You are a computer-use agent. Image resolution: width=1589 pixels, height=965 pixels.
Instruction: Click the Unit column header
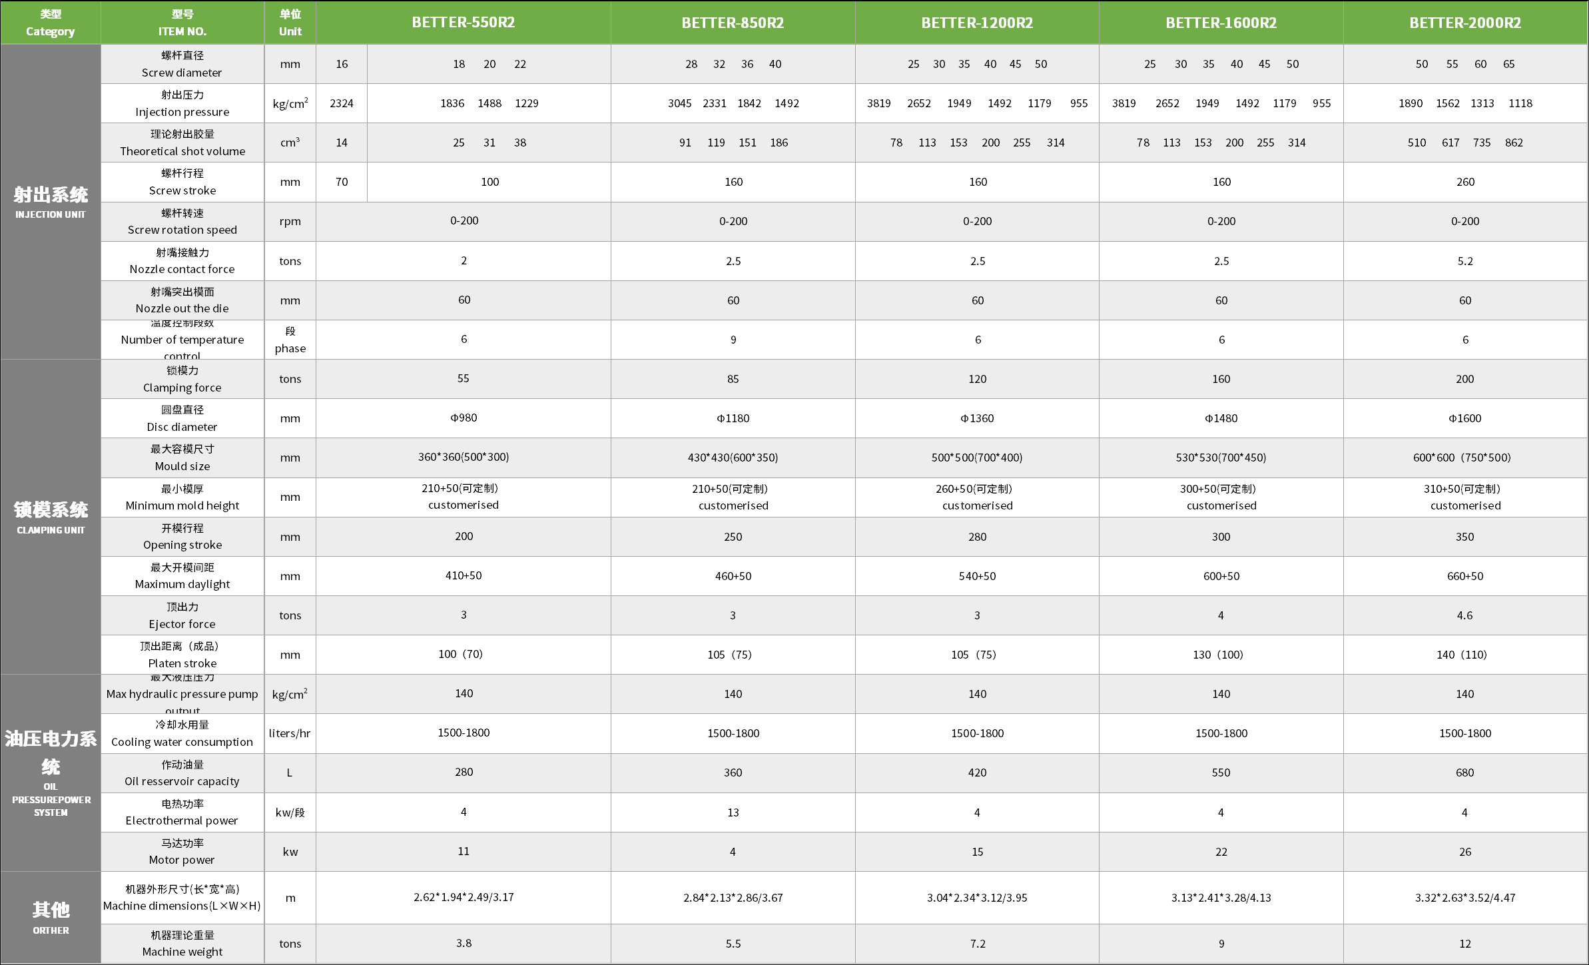point(290,23)
